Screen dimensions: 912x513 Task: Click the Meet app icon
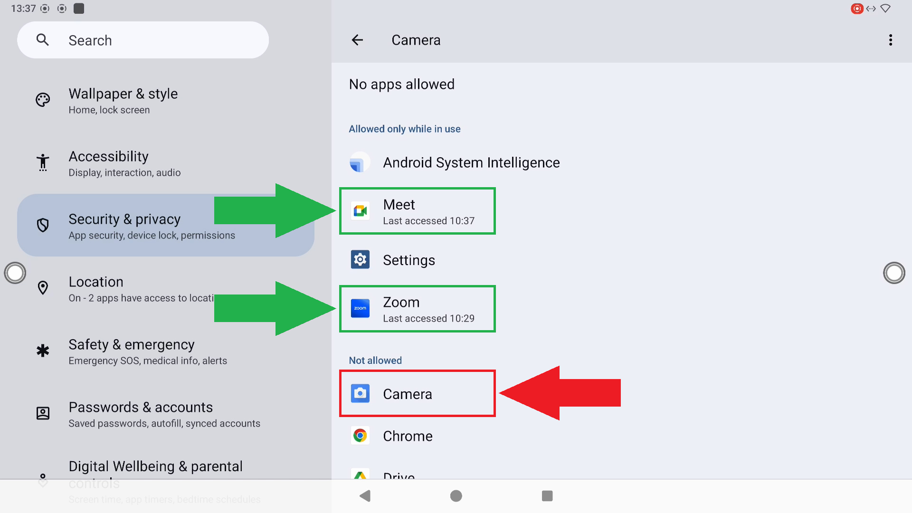360,211
